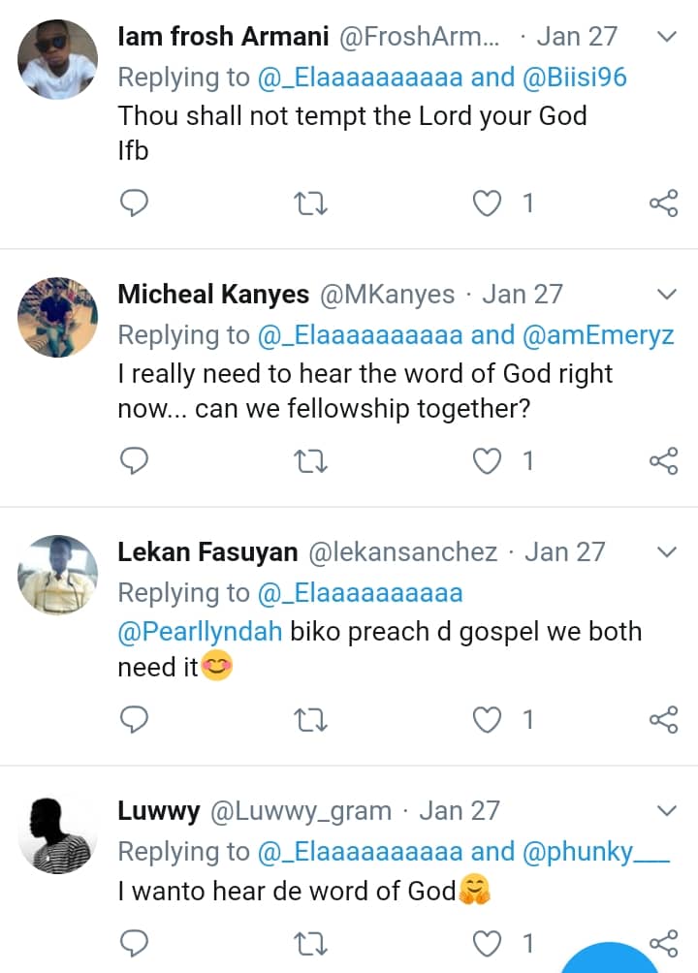This screenshot has height=973, width=698.
Task: Expand tweet menu for Micheal Kanyes
Action: click(667, 295)
